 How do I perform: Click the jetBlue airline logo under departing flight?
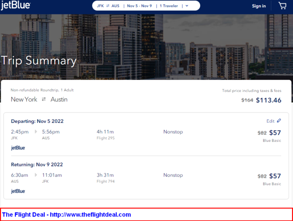pyautogui.click(x=18, y=148)
